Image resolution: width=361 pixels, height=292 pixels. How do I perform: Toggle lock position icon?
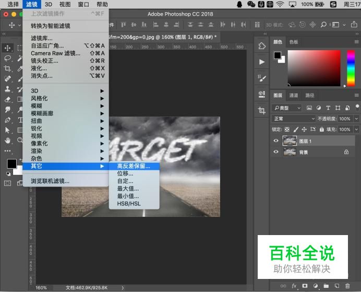click(304, 130)
